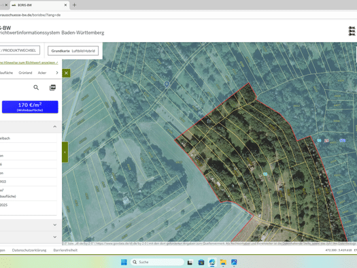Screen dimensions: 357x268
Task: Click the blue location pin on the map
Action: (167, 84)
